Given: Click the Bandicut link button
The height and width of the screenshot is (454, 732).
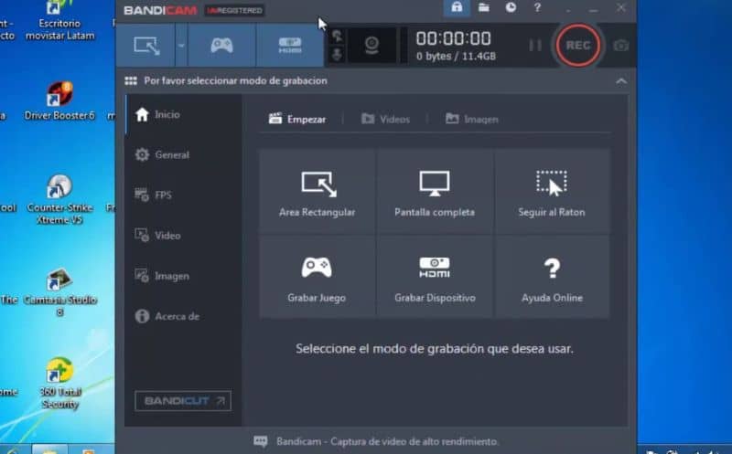Looking at the screenshot, I should coord(183,401).
